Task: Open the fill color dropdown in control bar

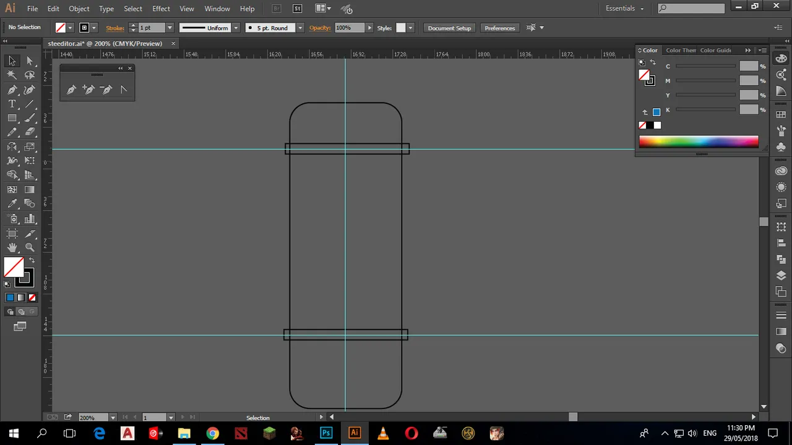Action: (70, 28)
